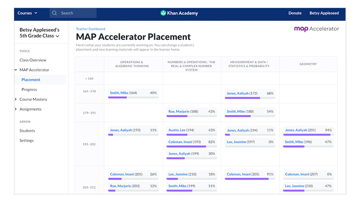Viewport: 361px width, 200px height.
Task: Select Progress in the sidebar
Action: (x=29, y=90)
